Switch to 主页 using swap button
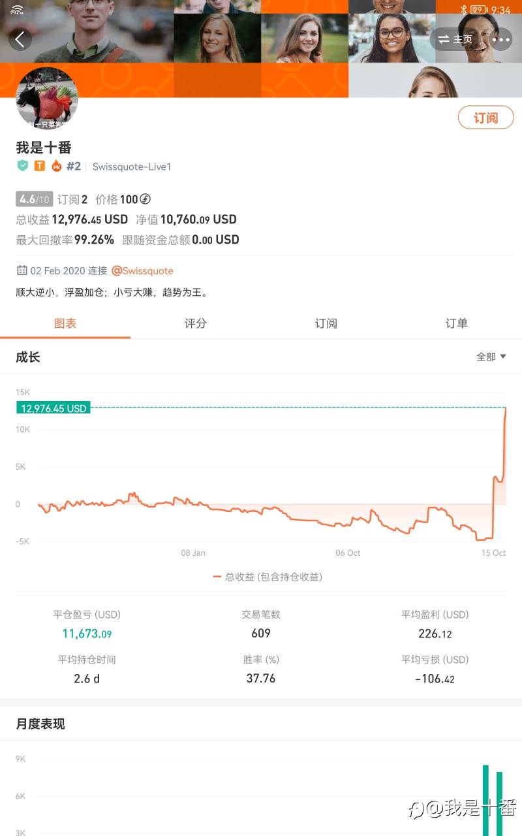 455,39
